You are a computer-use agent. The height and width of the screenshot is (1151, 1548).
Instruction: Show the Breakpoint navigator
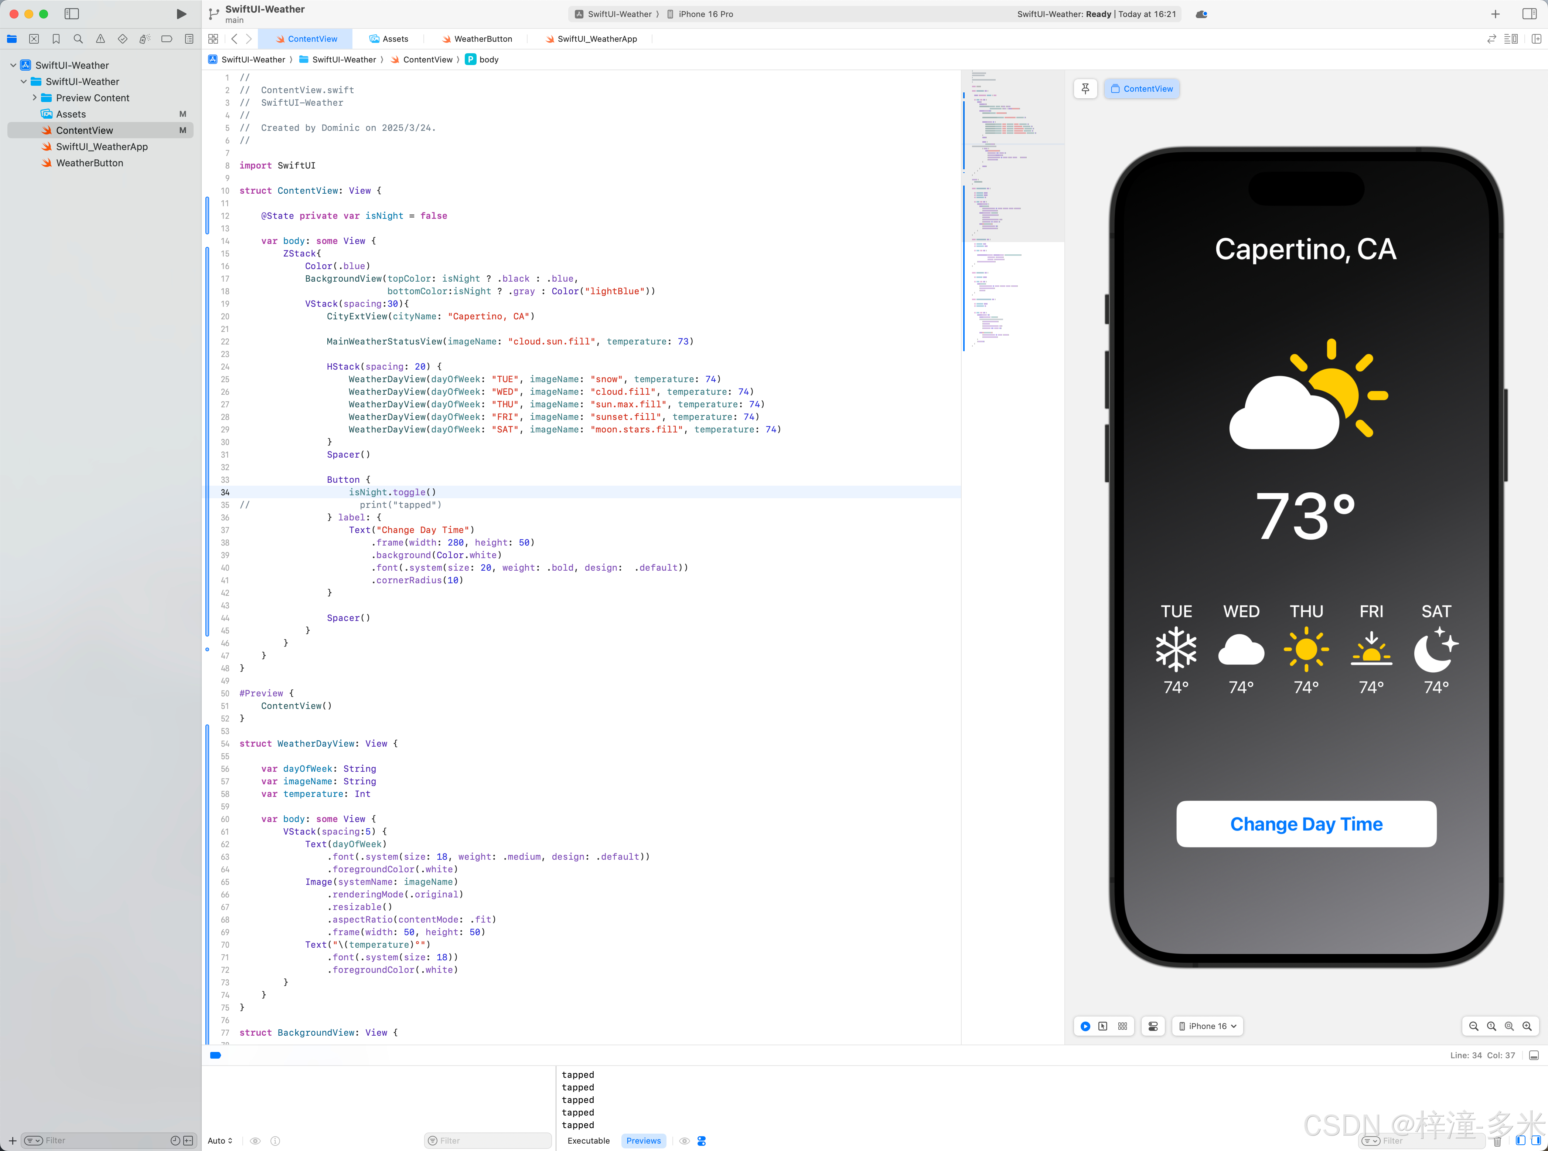[166, 39]
